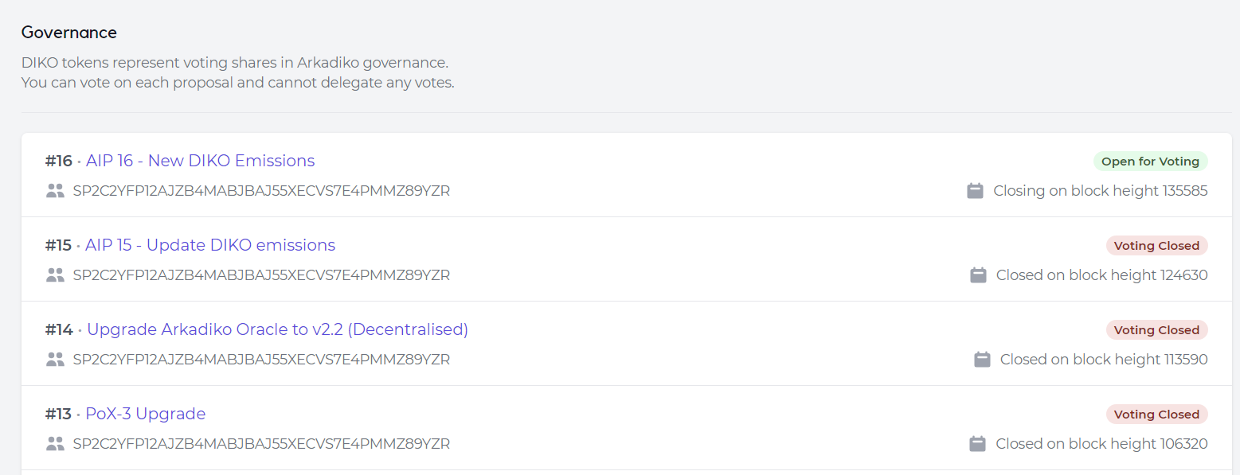The height and width of the screenshot is (475, 1240).
Task: Click calendar icon beside block height 106320
Action: [978, 444]
